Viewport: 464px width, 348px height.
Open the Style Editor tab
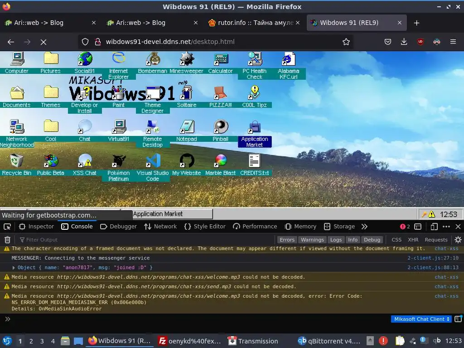click(205, 227)
